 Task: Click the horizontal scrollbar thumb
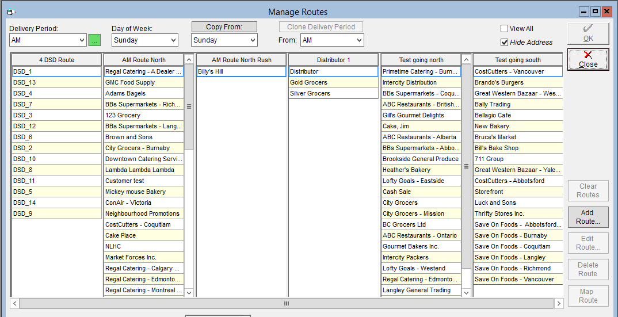pos(287,304)
